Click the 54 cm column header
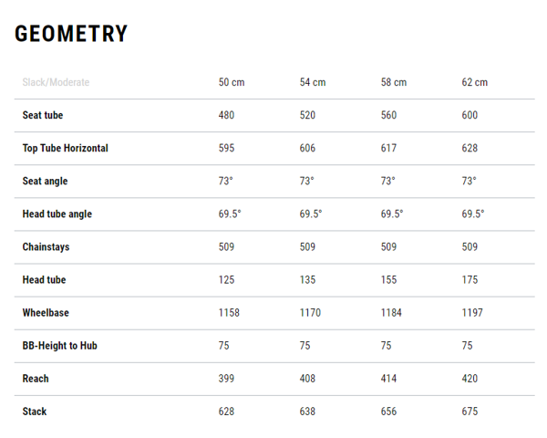 pyautogui.click(x=313, y=82)
